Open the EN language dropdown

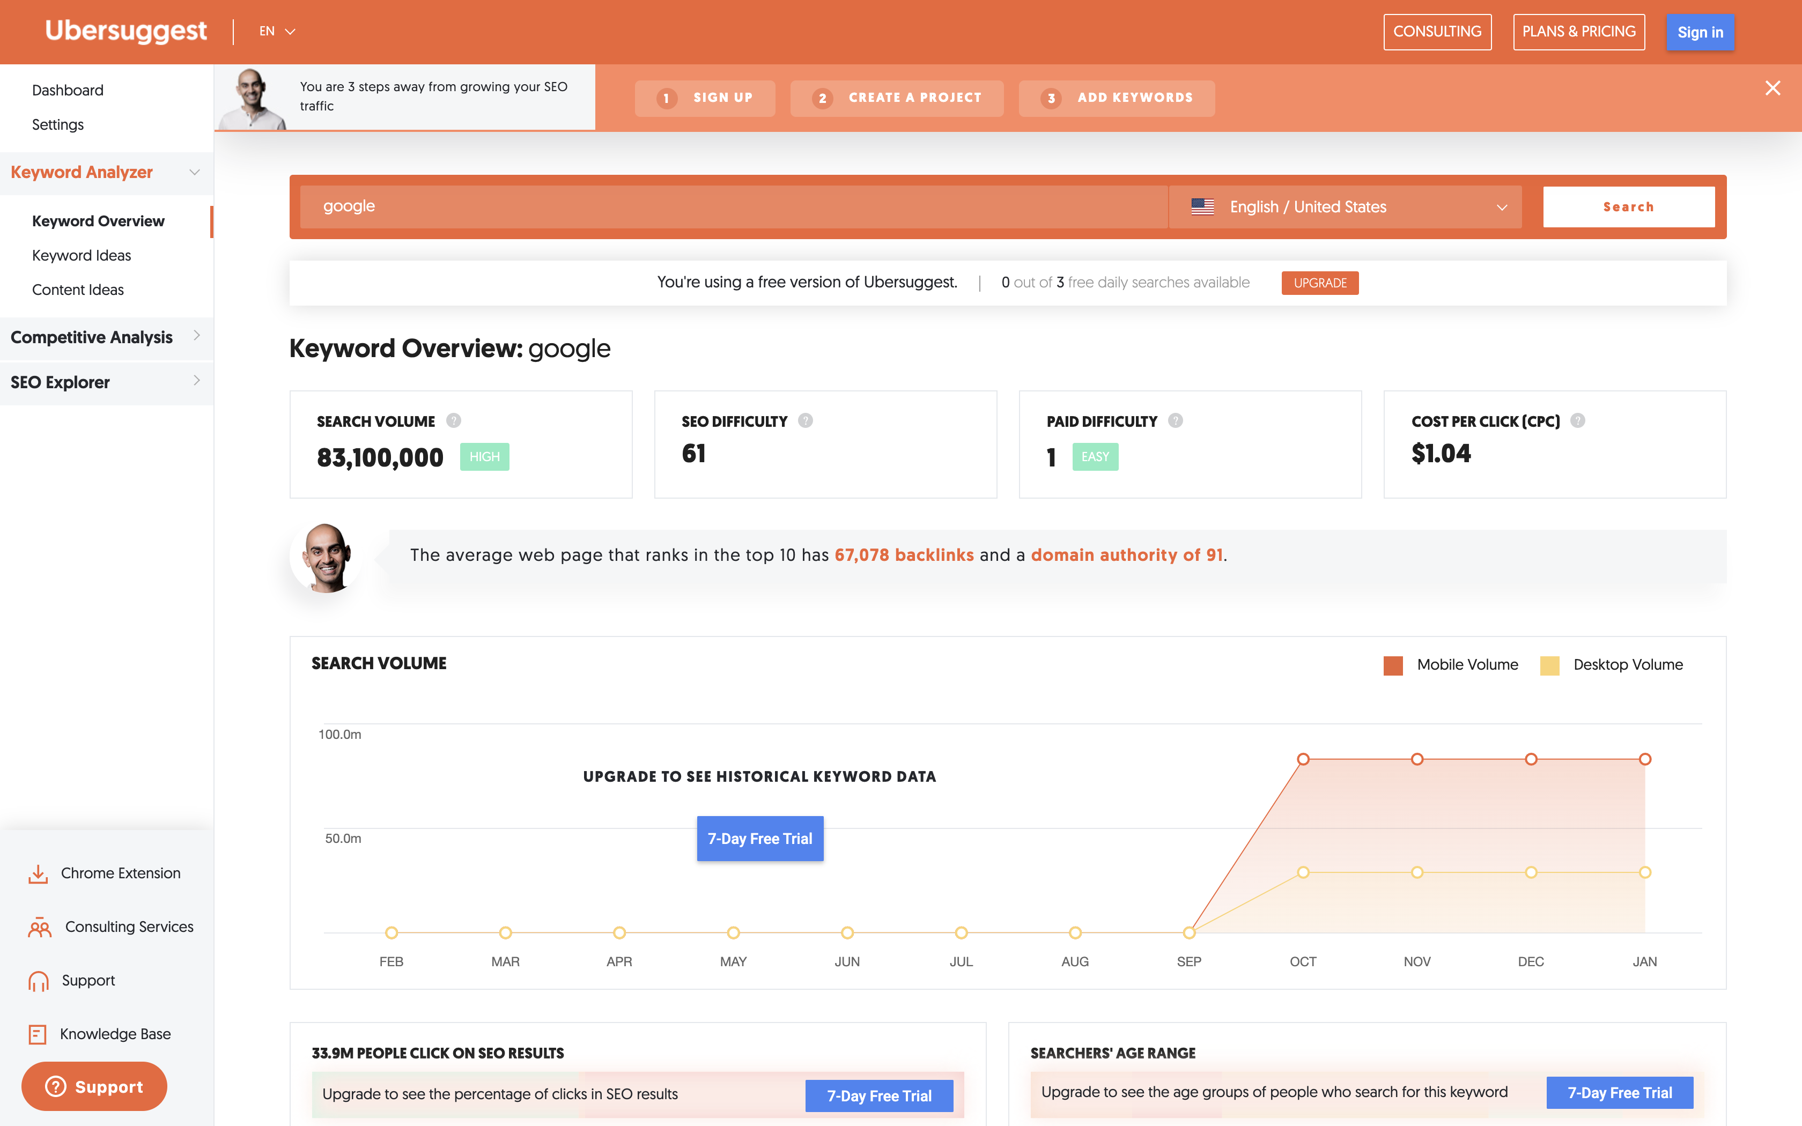(x=277, y=31)
